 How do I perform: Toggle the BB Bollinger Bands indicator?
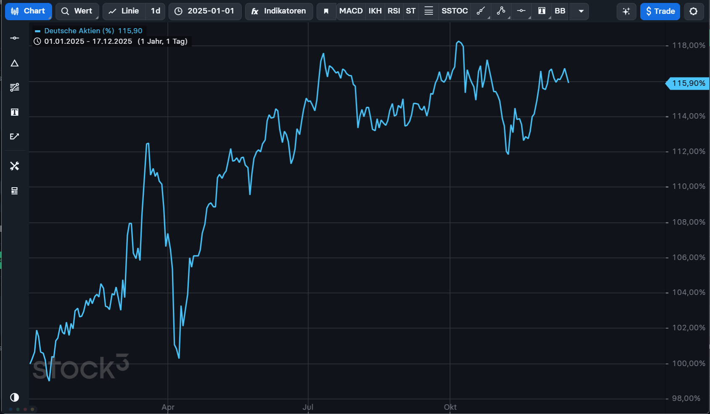pyautogui.click(x=560, y=11)
